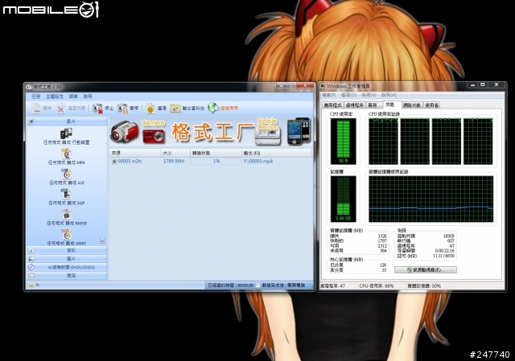
Task: Click the 已分頁 126 kernel memory value
Action: pos(383,265)
